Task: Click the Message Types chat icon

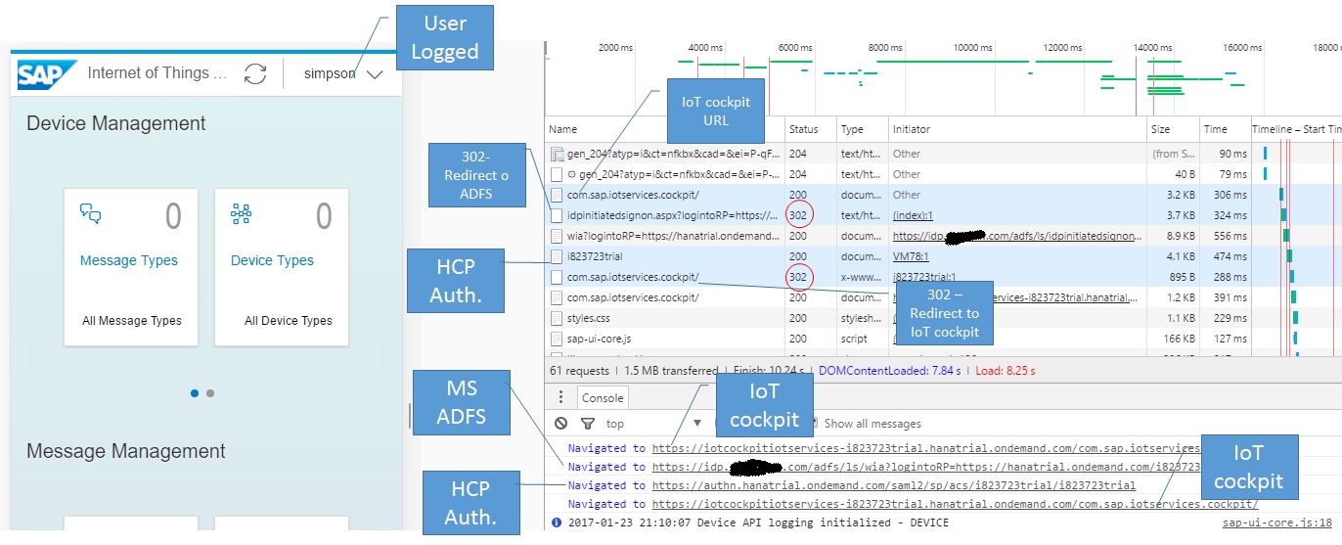Action: click(91, 212)
